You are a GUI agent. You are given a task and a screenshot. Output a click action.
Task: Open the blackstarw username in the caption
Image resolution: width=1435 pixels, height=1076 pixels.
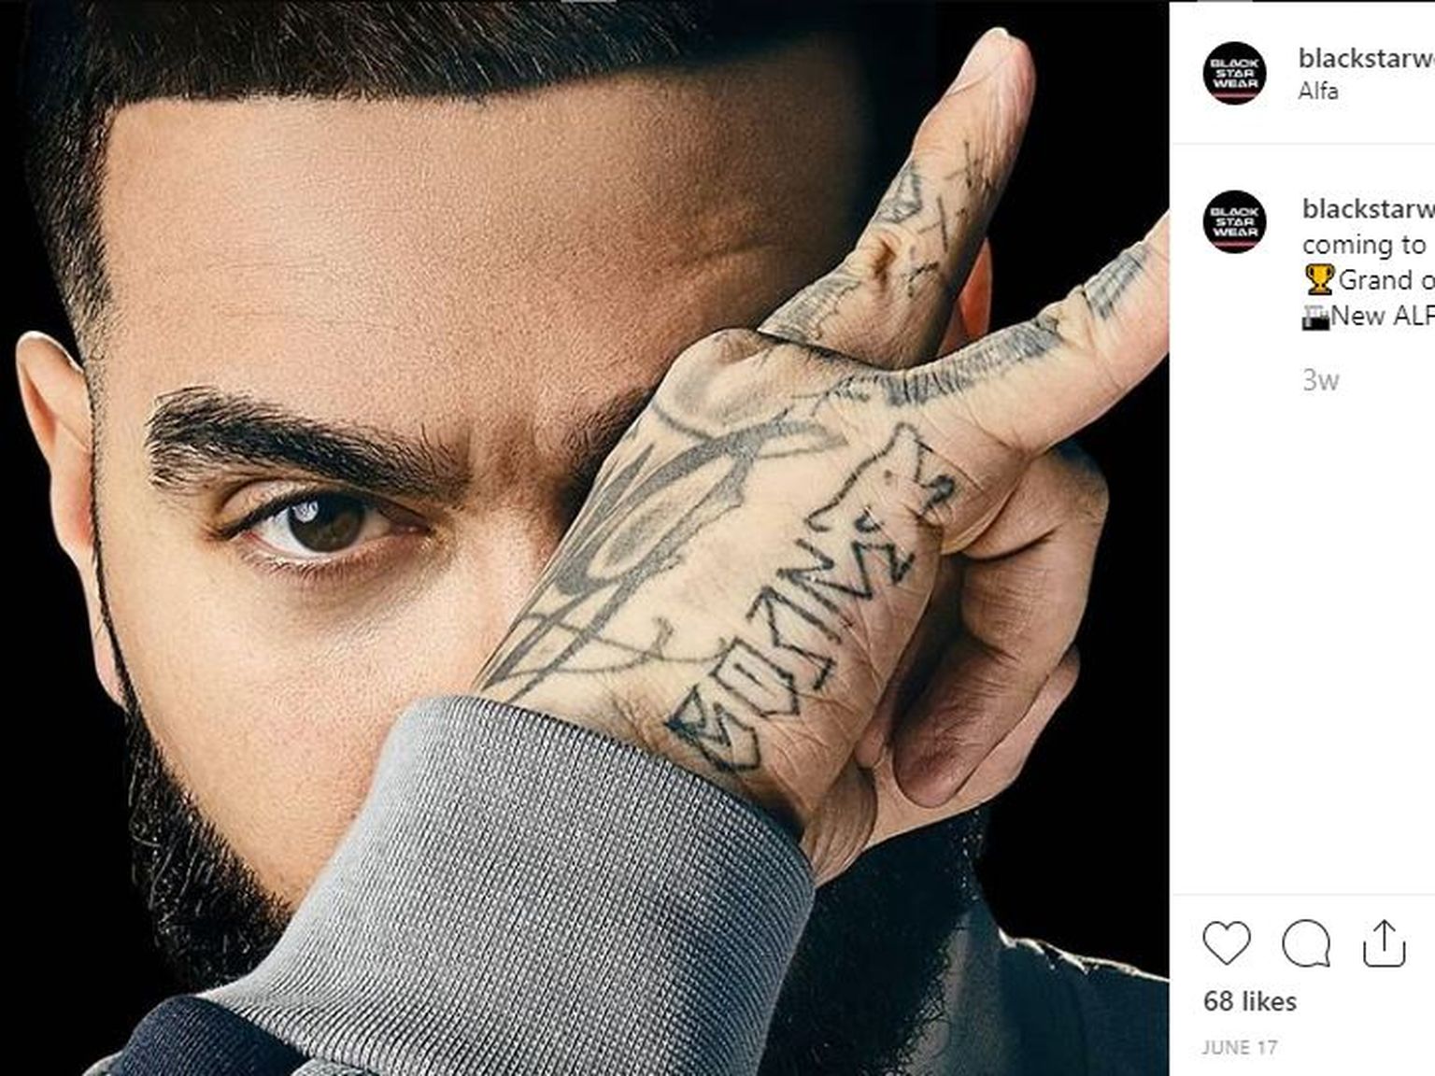[1368, 208]
